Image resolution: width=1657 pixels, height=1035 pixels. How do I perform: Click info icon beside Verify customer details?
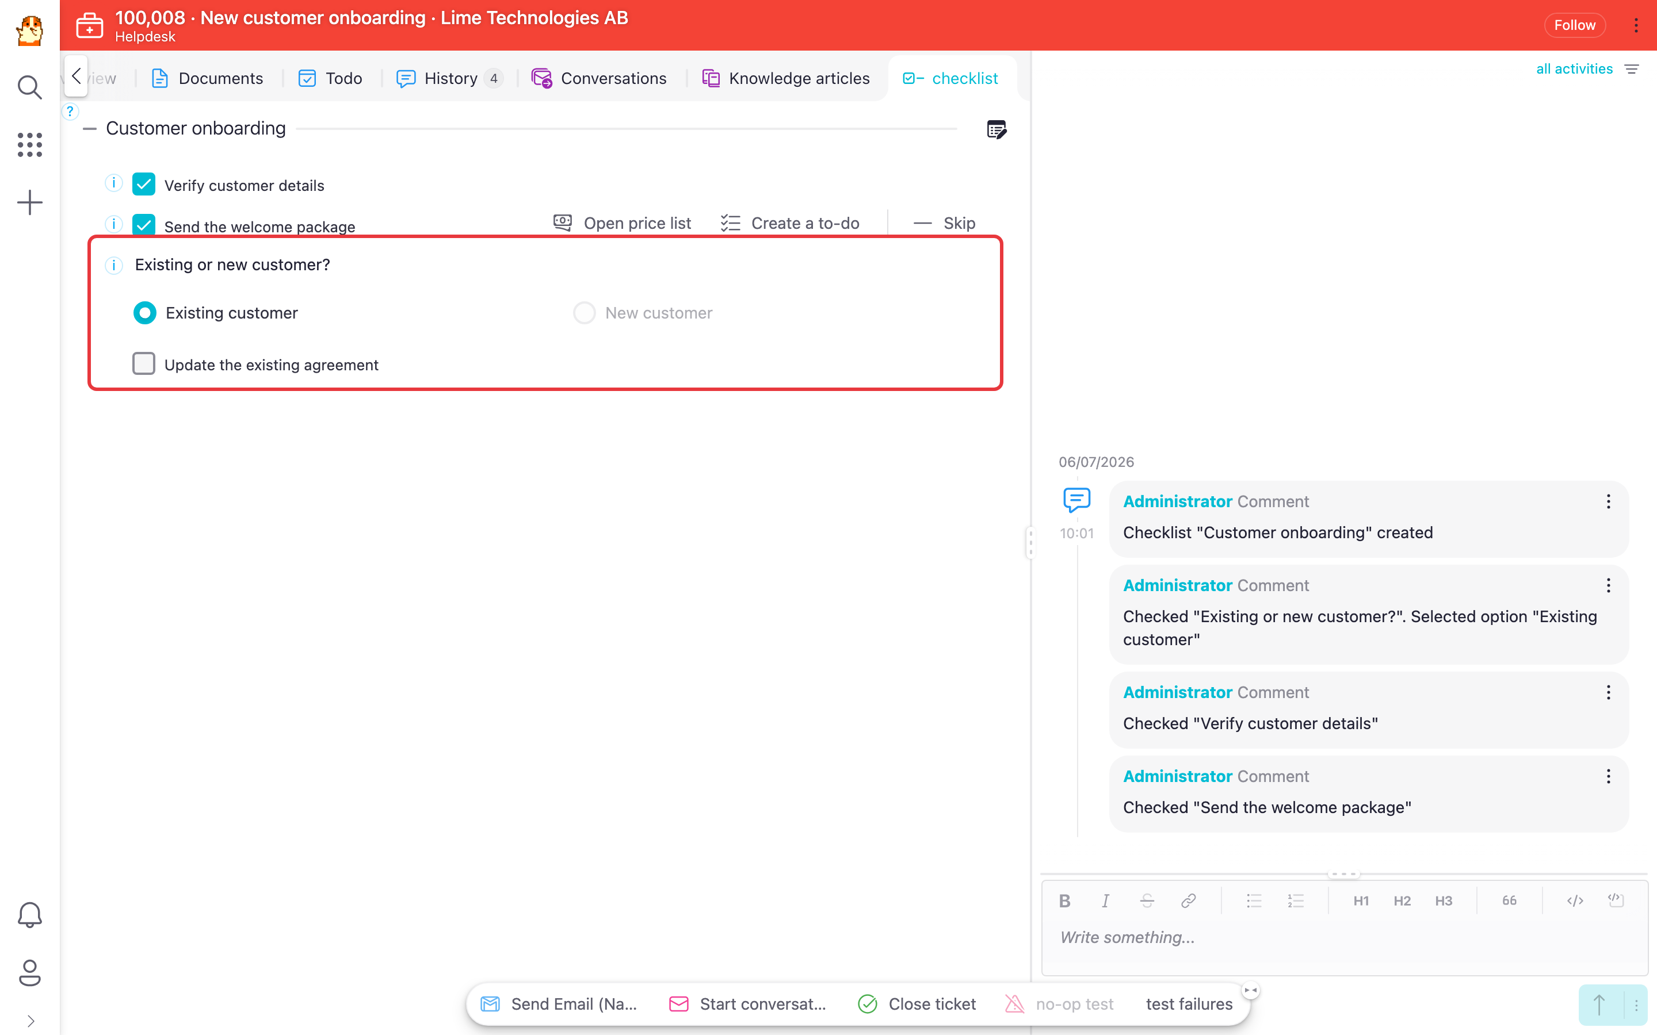(x=114, y=183)
